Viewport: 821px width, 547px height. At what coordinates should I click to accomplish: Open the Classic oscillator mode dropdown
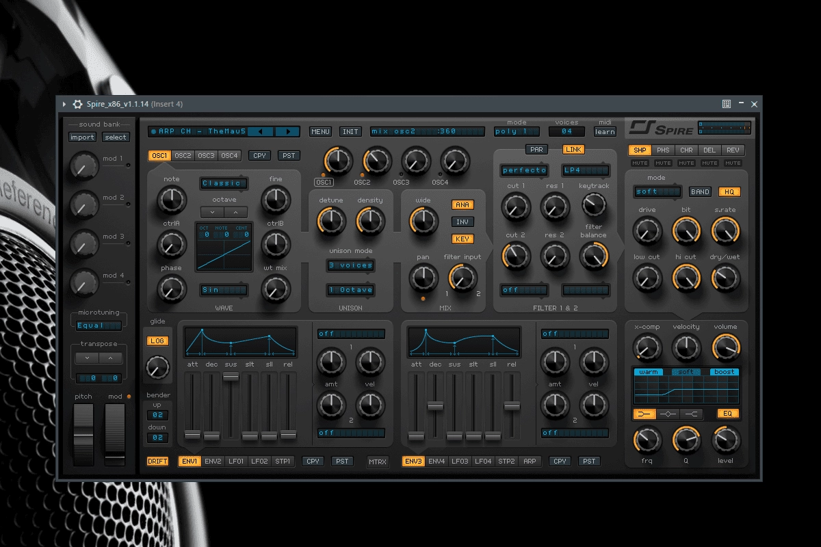(224, 183)
